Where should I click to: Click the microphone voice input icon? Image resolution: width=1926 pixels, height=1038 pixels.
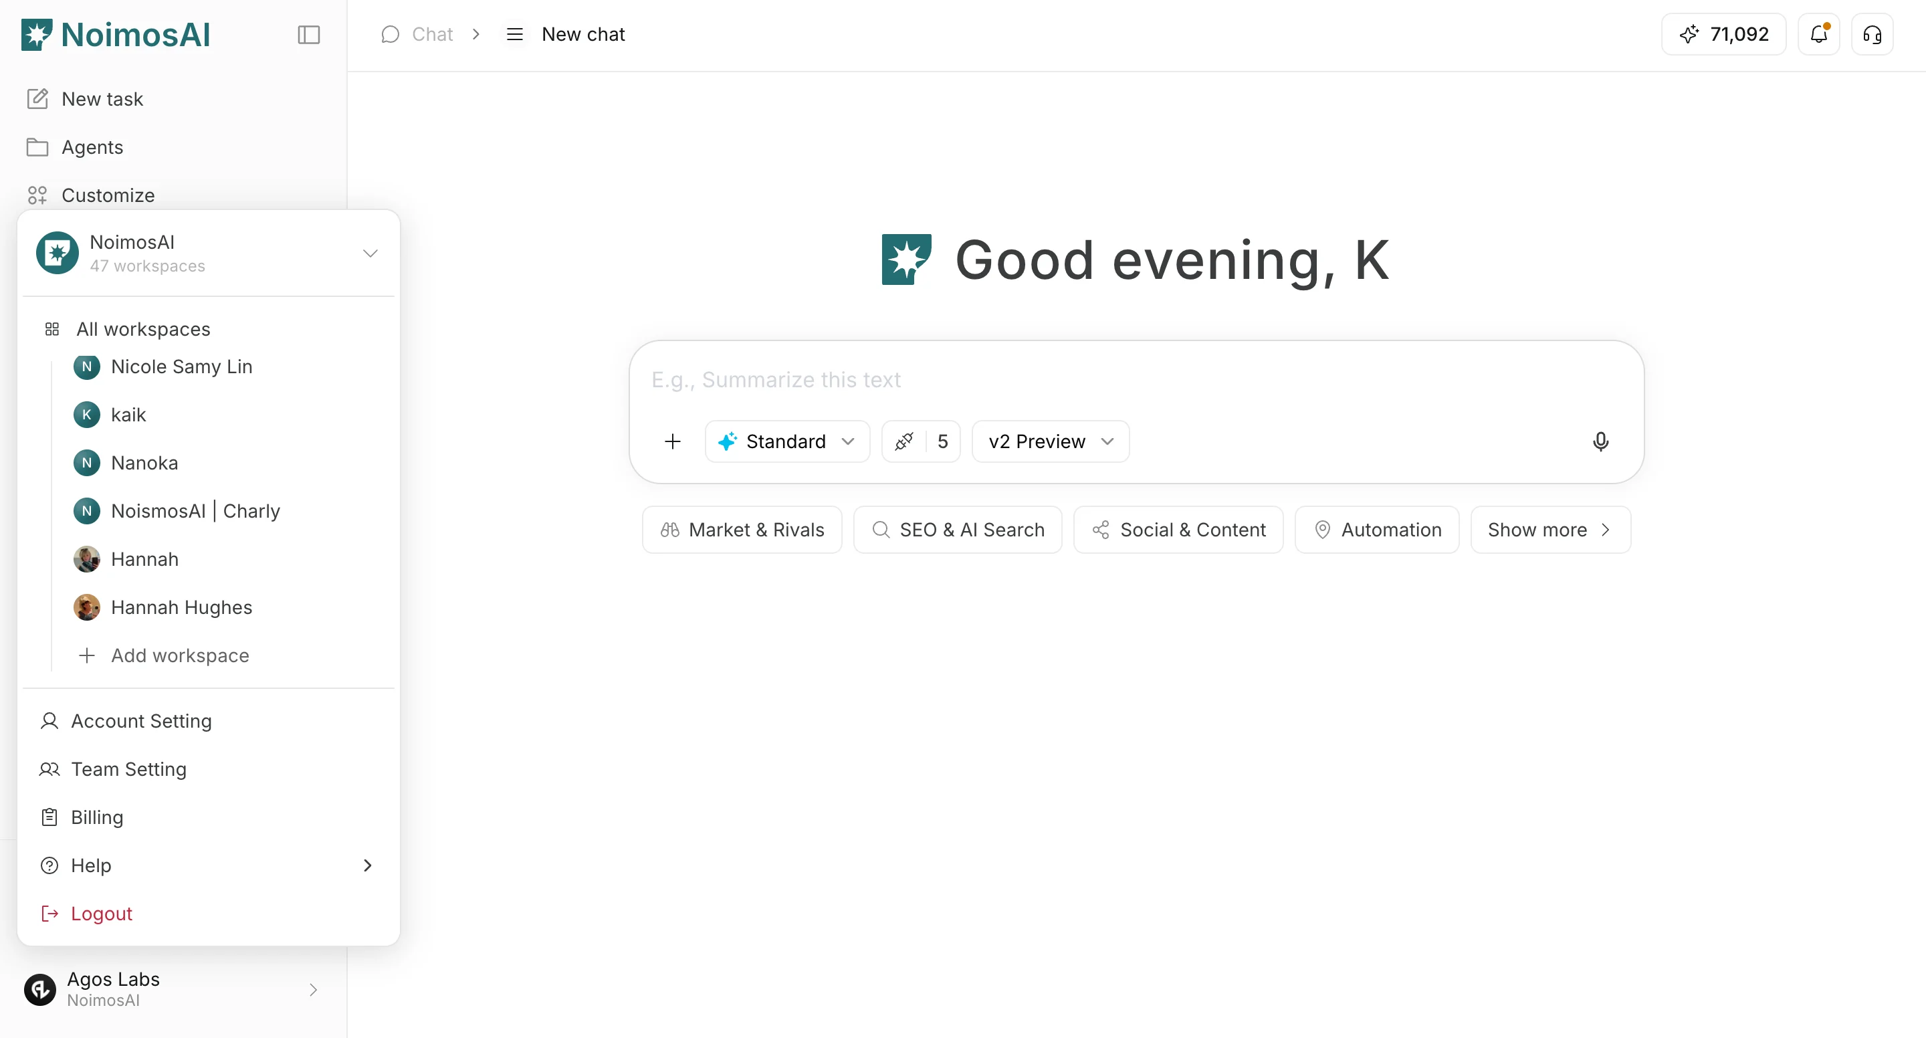[1600, 441]
